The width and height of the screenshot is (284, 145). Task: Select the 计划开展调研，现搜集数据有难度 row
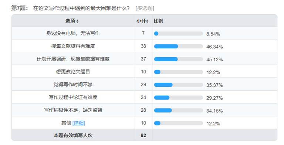click(144, 59)
